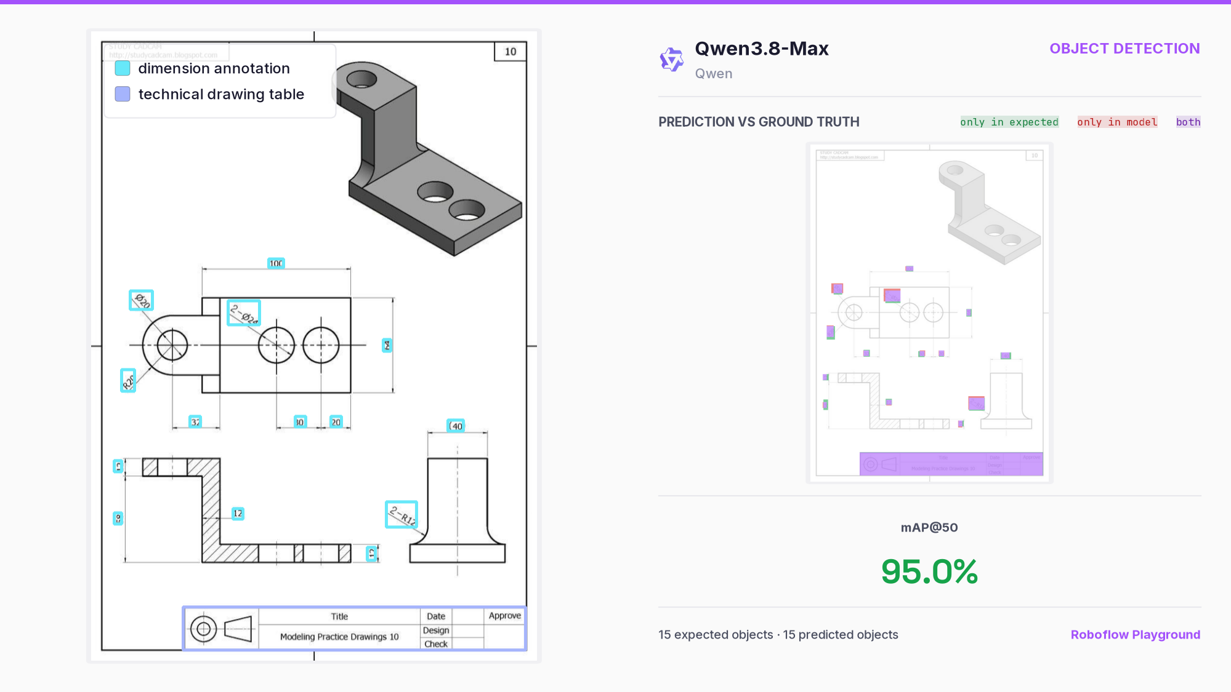Select the "dimension annotation" legend label
Image resolution: width=1231 pixels, height=692 pixels.
click(x=214, y=68)
